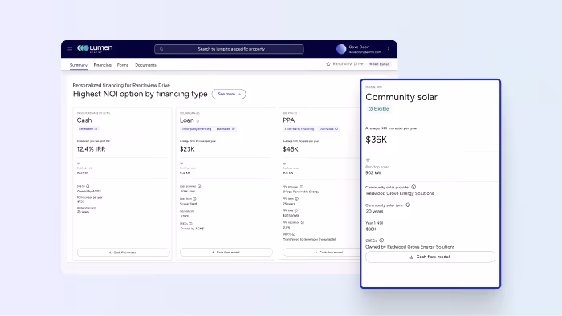Image resolution: width=562 pixels, height=316 pixels.
Task: Open the three-dot menu in header
Action: [388, 49]
